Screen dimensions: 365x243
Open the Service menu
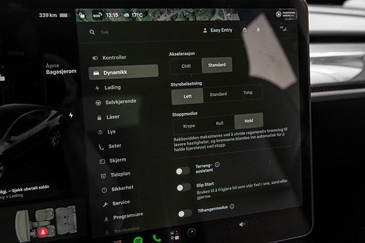point(116,203)
